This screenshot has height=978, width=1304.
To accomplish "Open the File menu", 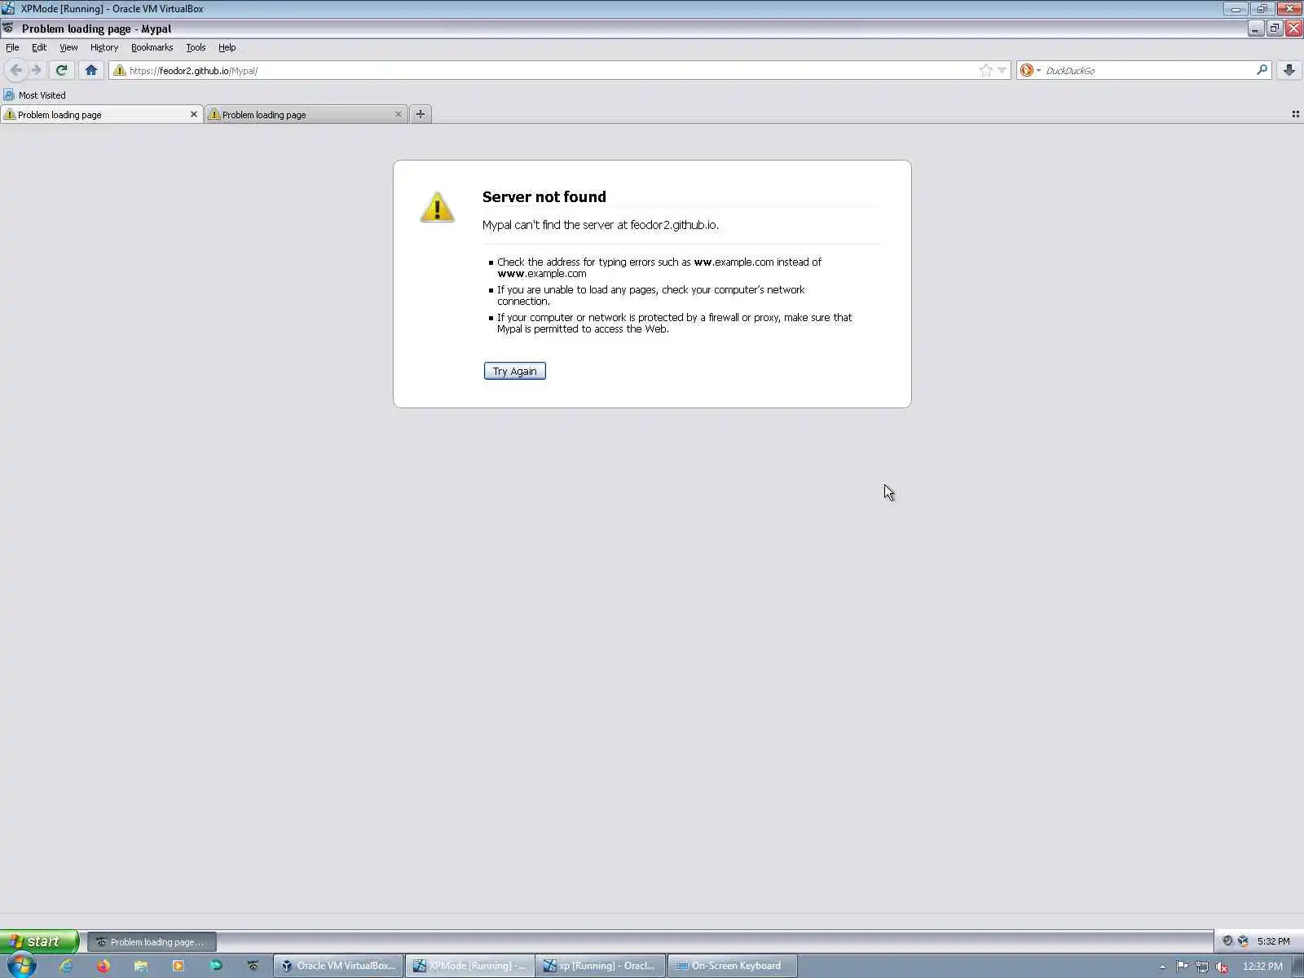I will click(x=12, y=47).
